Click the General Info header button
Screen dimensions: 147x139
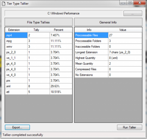click(x=108, y=22)
